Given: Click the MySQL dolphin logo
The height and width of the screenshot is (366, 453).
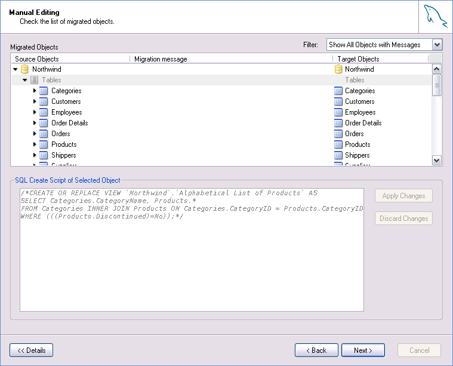Looking at the screenshot, I should (435, 17).
